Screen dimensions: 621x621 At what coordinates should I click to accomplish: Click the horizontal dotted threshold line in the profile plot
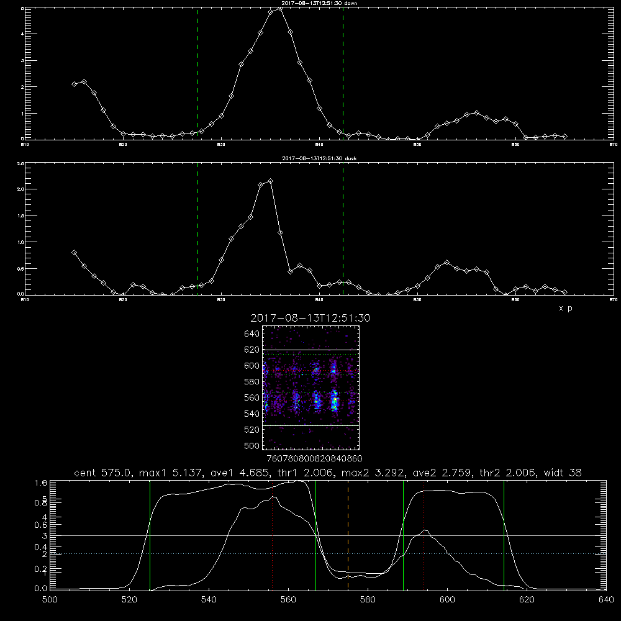(328, 554)
